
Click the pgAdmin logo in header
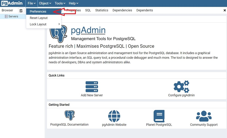(x=12, y=3)
